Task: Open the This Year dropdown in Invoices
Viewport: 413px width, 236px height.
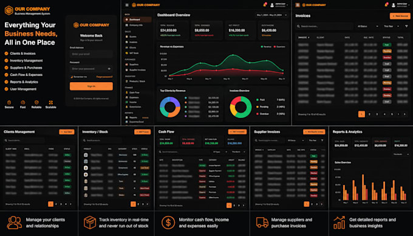Action: click(x=391, y=26)
